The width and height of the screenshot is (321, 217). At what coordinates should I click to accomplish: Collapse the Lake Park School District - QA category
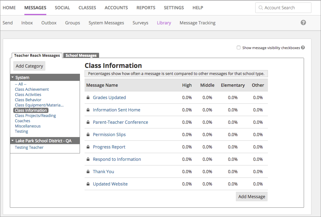[x=12, y=140]
